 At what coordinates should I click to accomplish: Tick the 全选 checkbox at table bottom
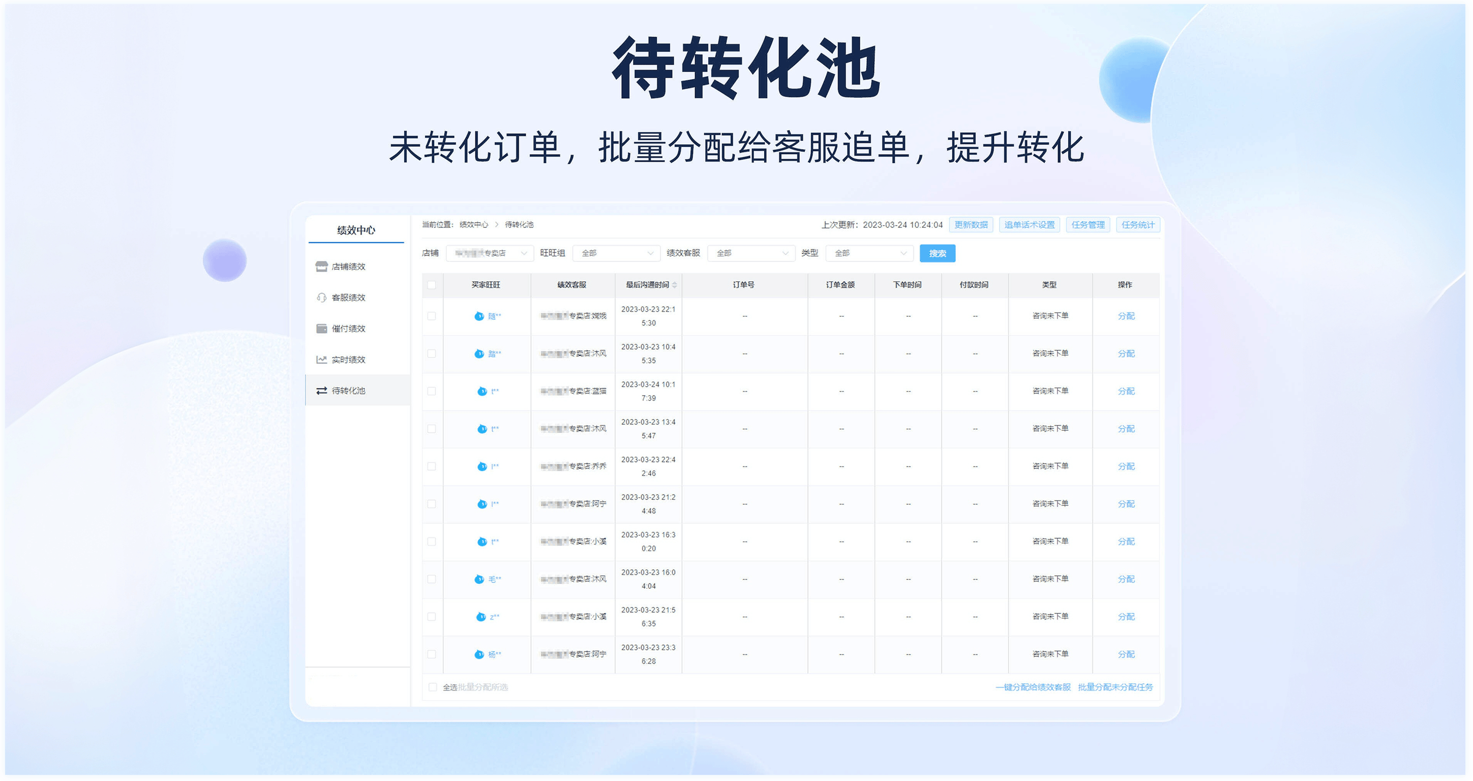[433, 687]
